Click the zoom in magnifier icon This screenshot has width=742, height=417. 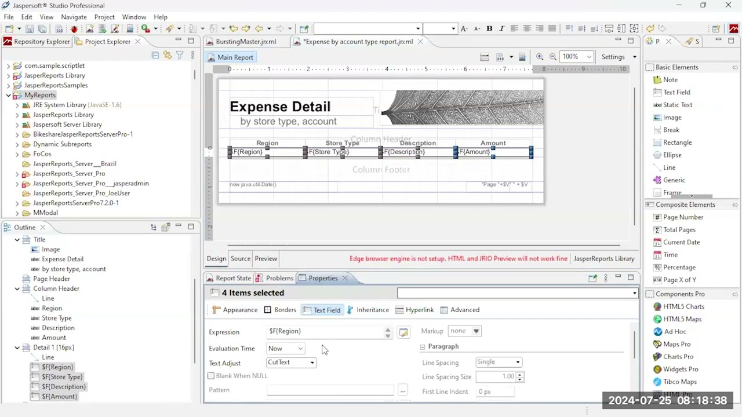[540, 57]
